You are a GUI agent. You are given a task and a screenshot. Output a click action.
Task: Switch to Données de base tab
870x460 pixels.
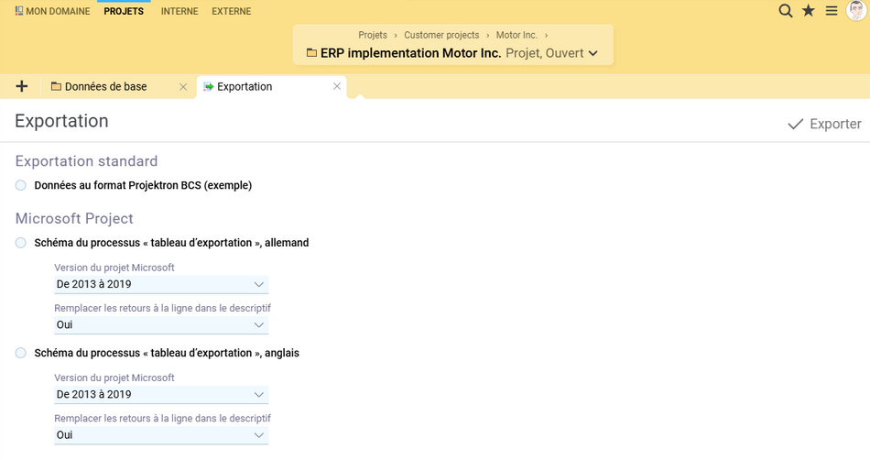[118, 86]
